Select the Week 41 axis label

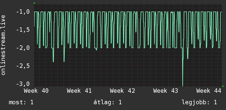point(79,91)
